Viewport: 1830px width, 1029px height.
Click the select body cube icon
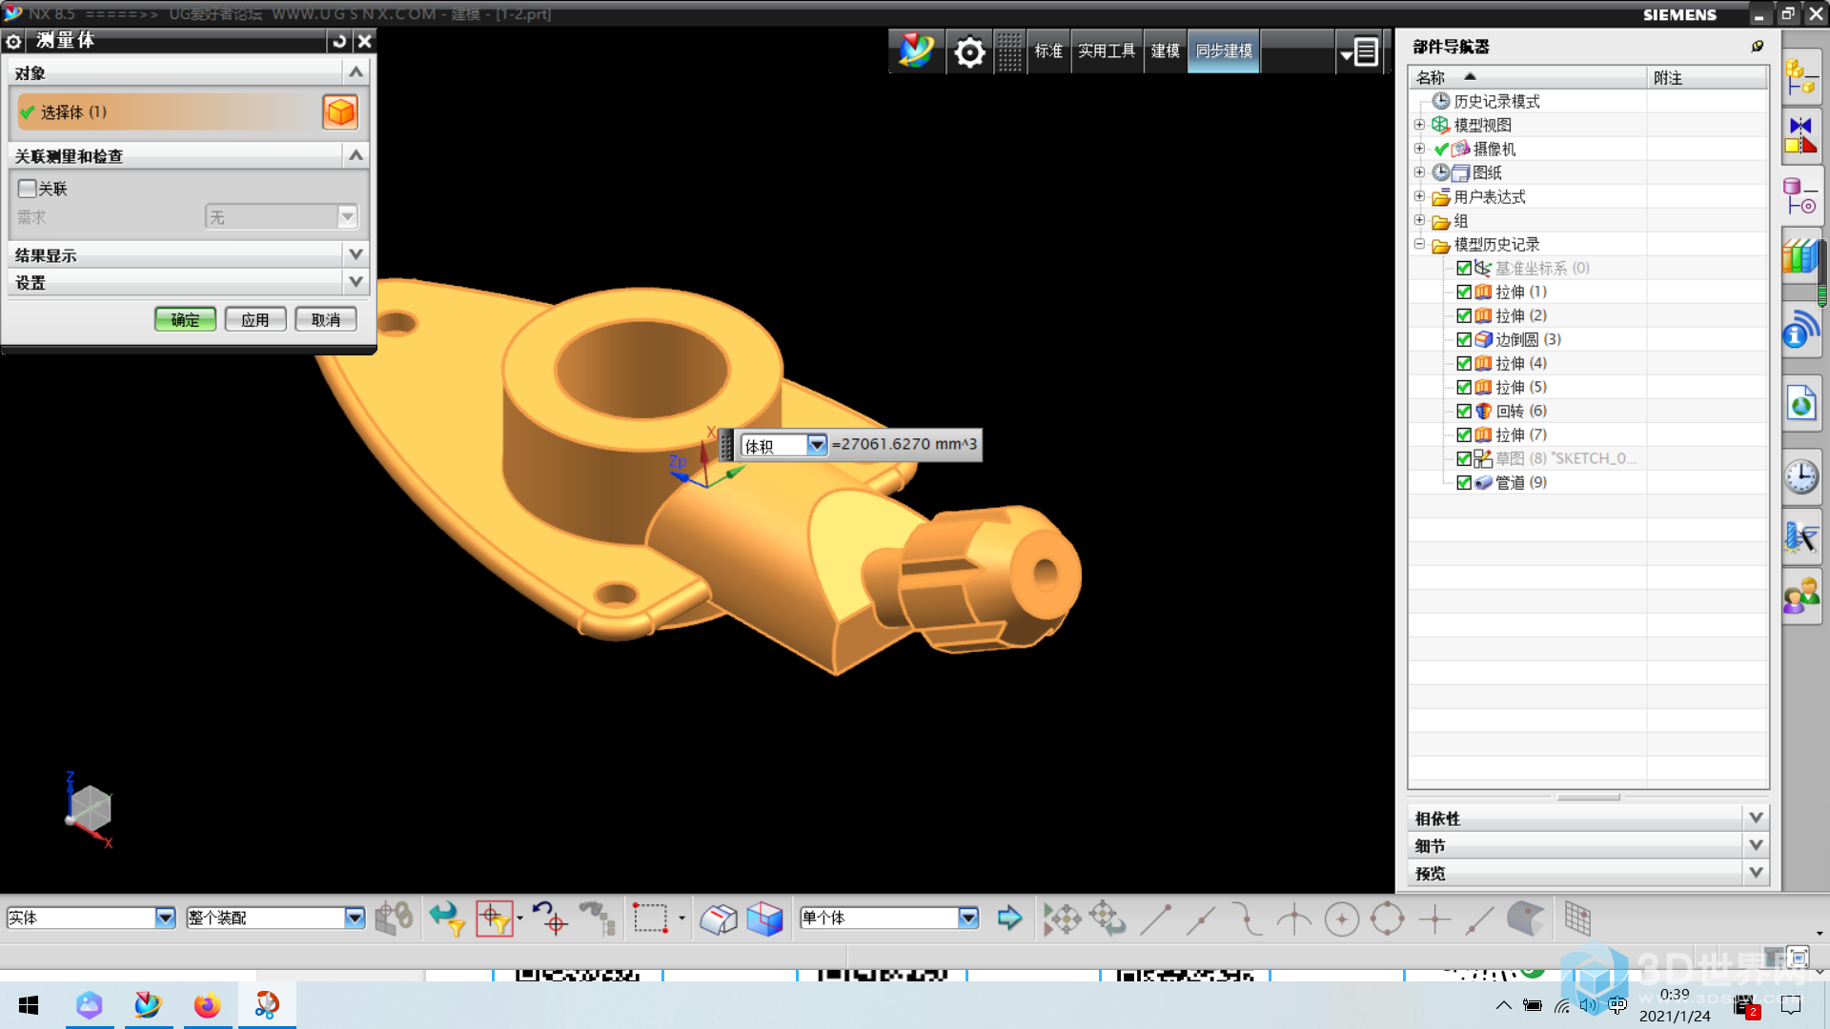(x=340, y=112)
